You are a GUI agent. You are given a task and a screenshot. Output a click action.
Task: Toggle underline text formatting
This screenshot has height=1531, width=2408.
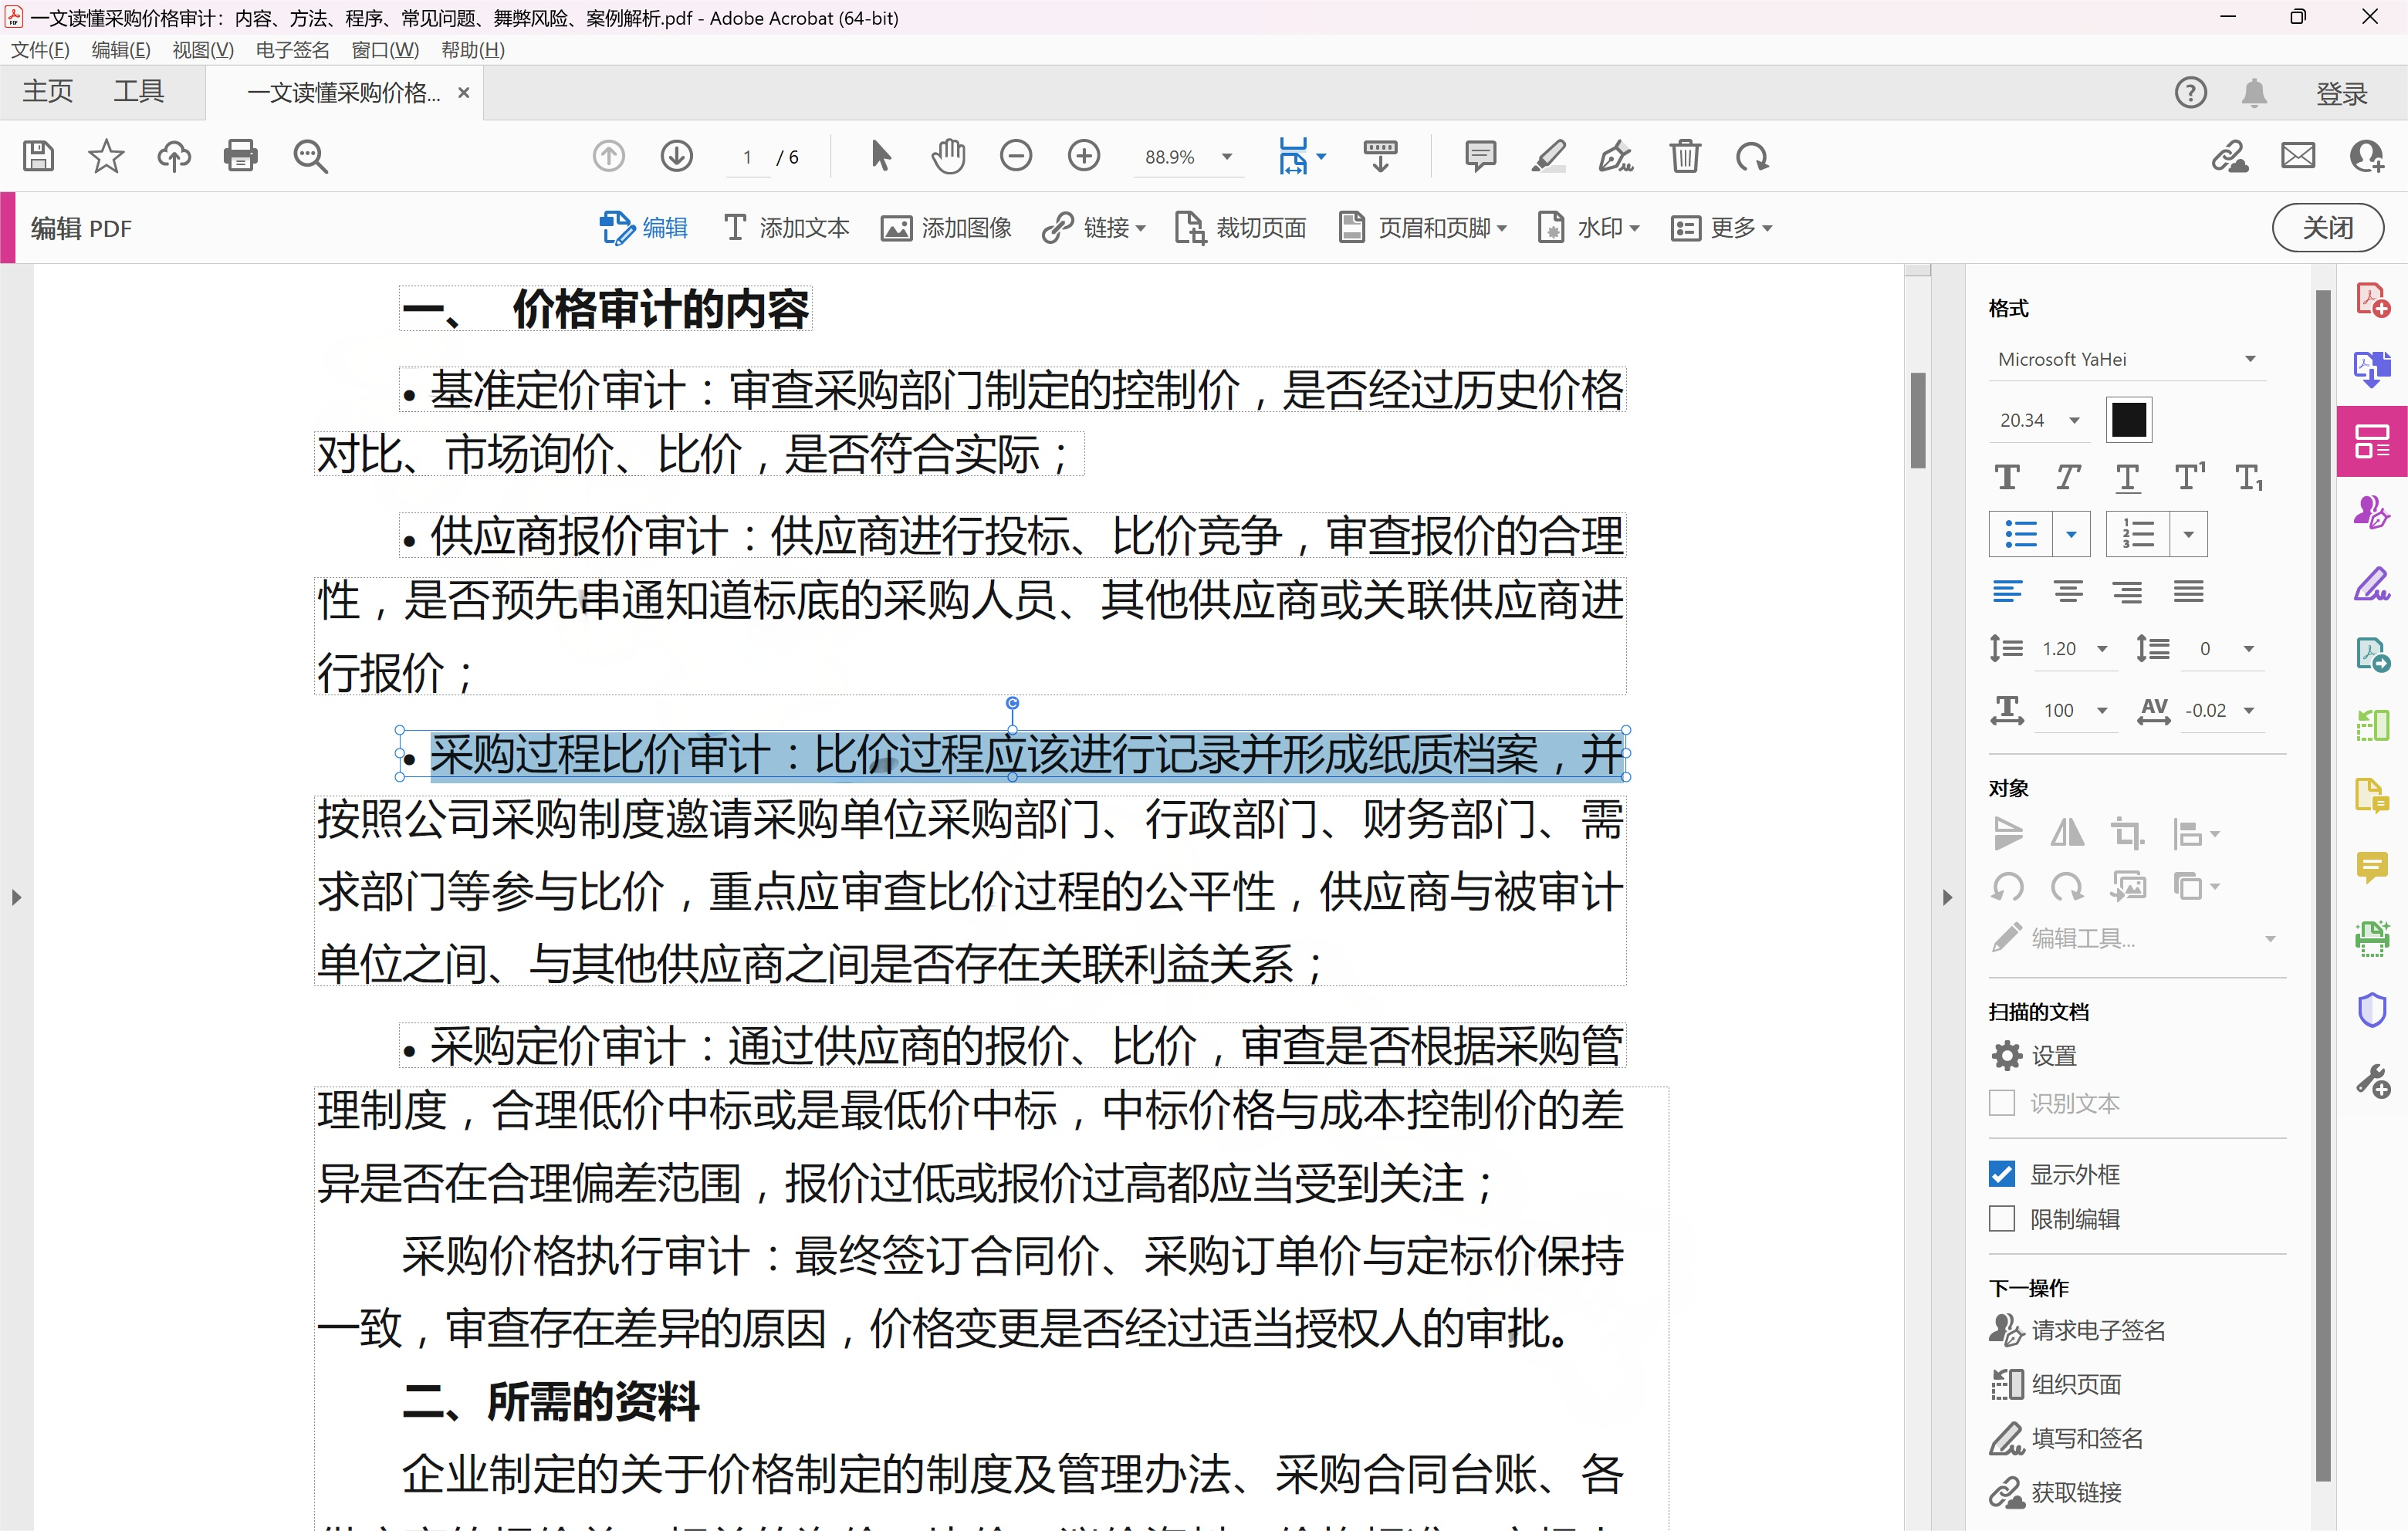point(2128,478)
